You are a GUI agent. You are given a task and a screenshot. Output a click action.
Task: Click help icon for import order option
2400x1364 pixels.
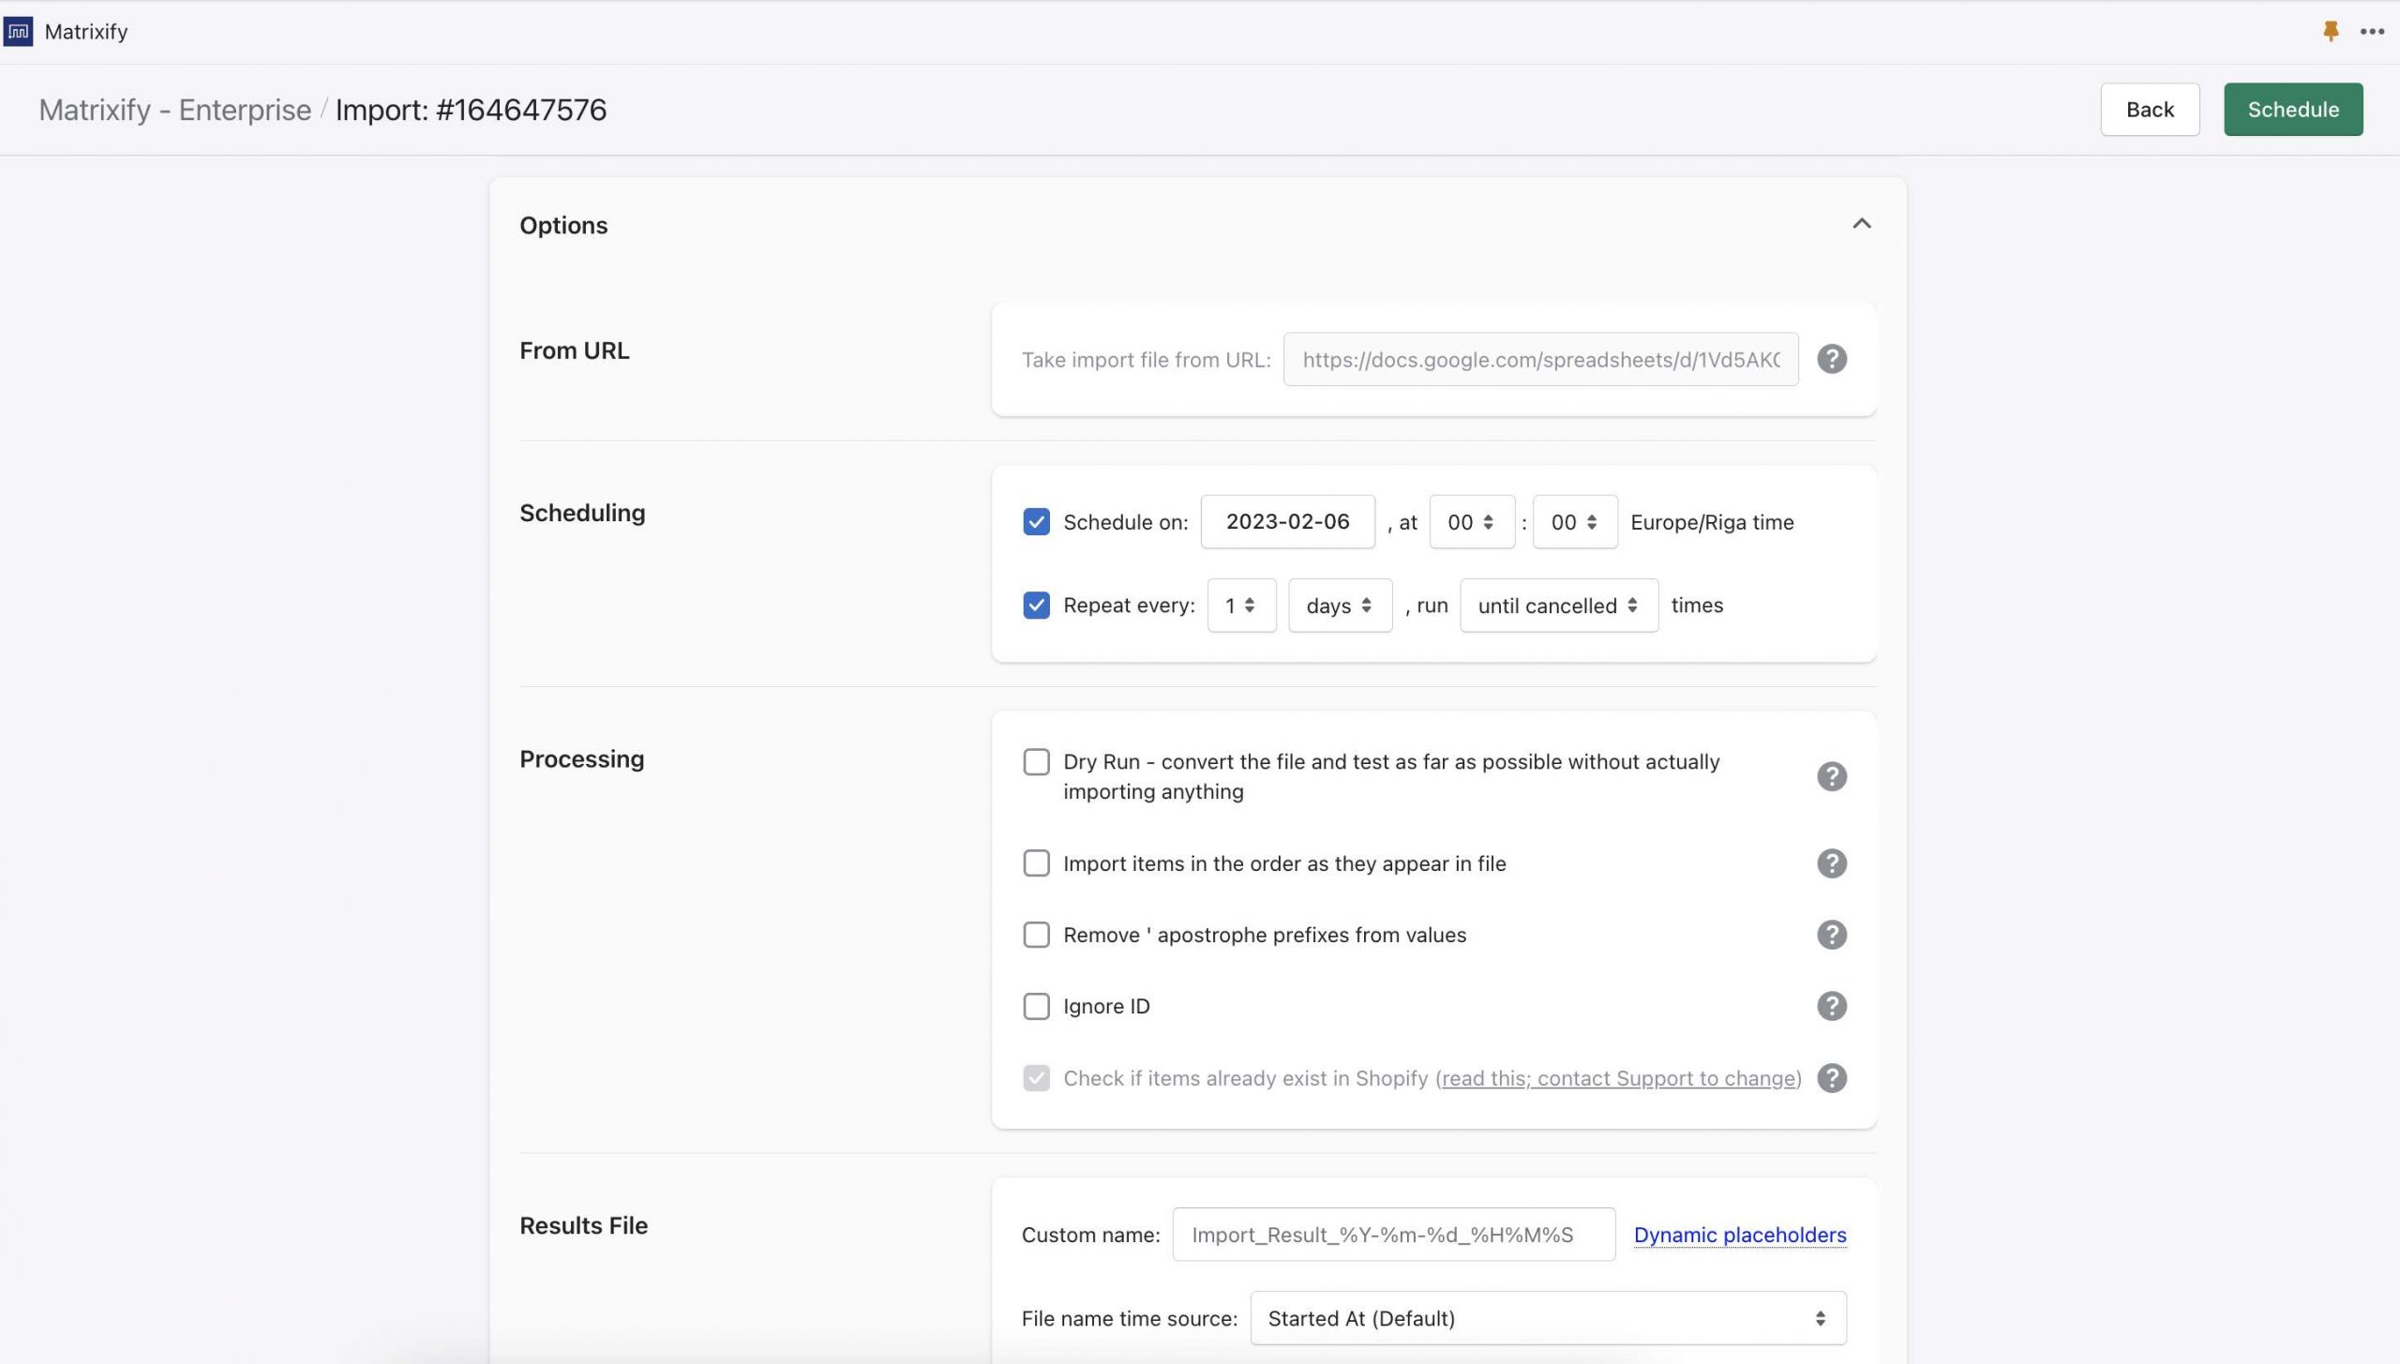1831,863
